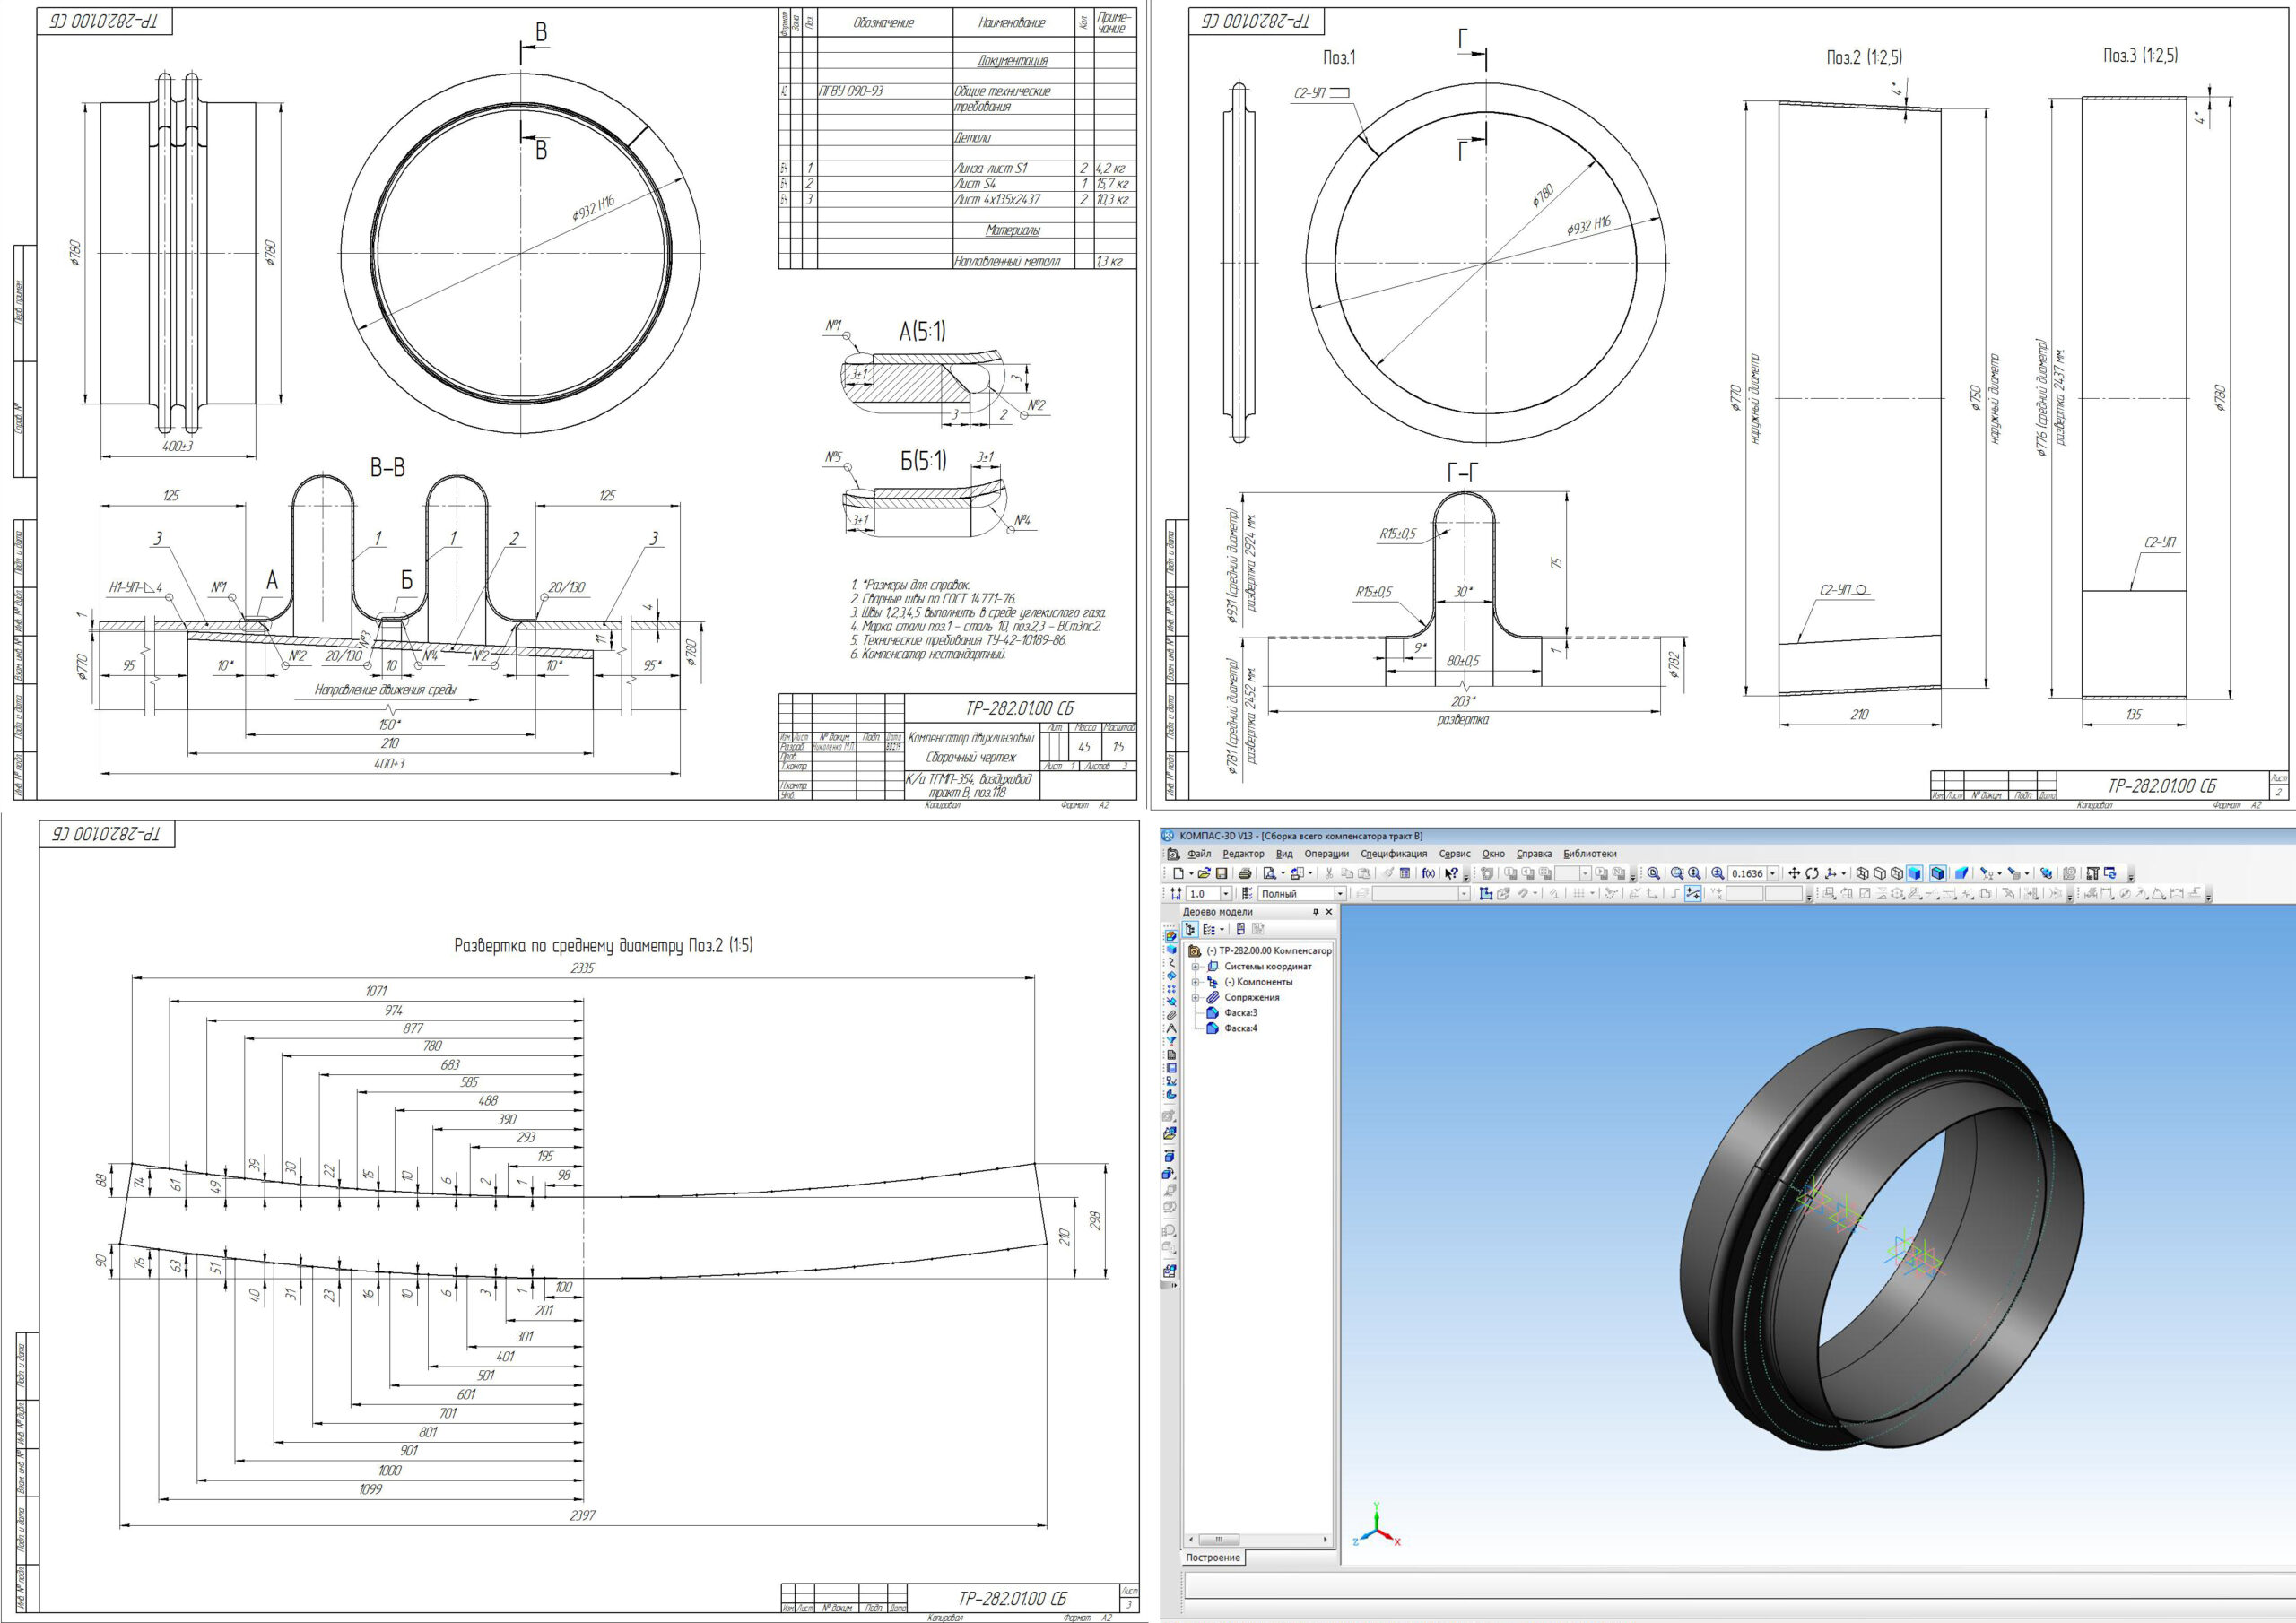Click the Print icon
Screen dimensions: 2296x1623
1245,874
